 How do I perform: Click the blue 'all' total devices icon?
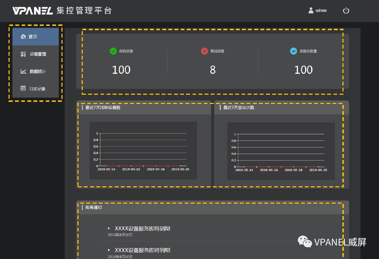click(x=293, y=51)
